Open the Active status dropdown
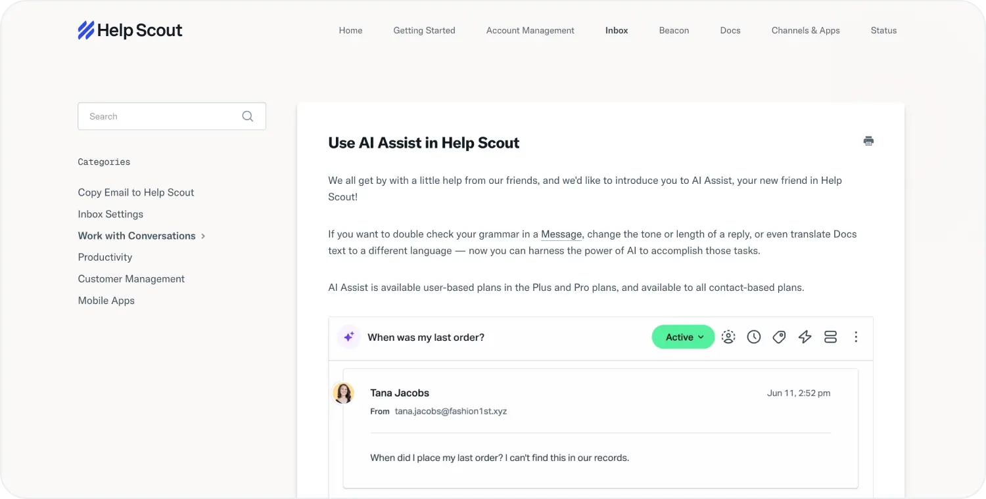The height and width of the screenshot is (499, 986). pyautogui.click(x=683, y=337)
